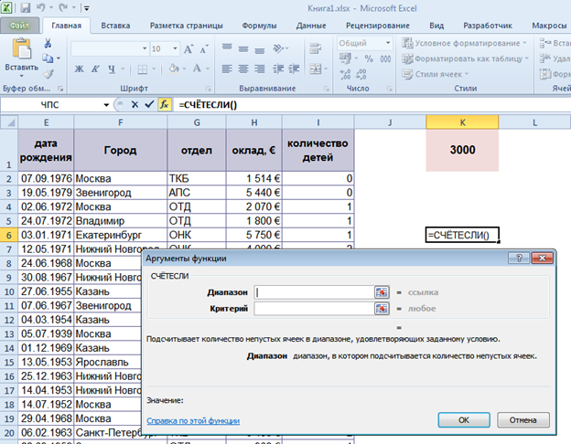This screenshot has height=444, width=571.
Task: Click the Save icon in quick access toolbar
Action: (27, 8)
